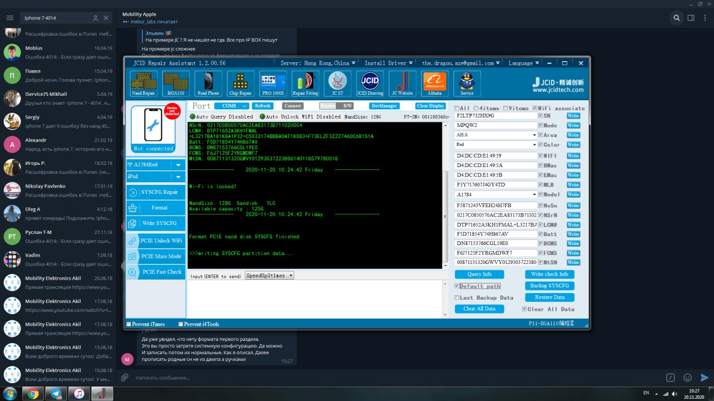Uncheck WiFi associate checkbox
This screenshot has height=401, width=714.
pyautogui.click(x=535, y=108)
